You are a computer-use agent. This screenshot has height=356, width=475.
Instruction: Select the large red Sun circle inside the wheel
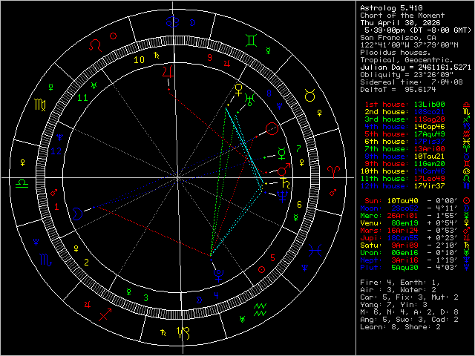pos(272,128)
